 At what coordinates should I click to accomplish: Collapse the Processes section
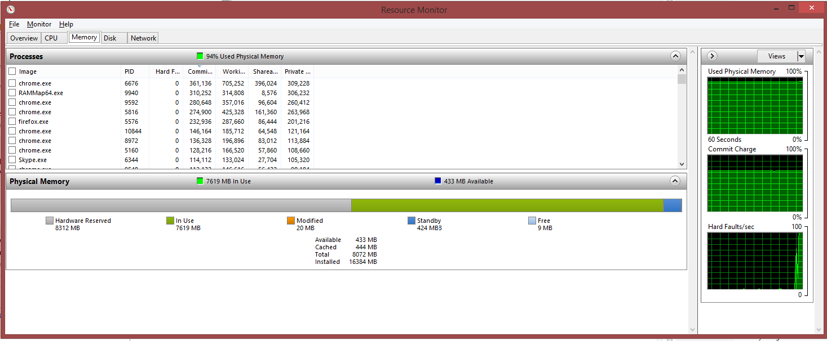click(x=675, y=56)
